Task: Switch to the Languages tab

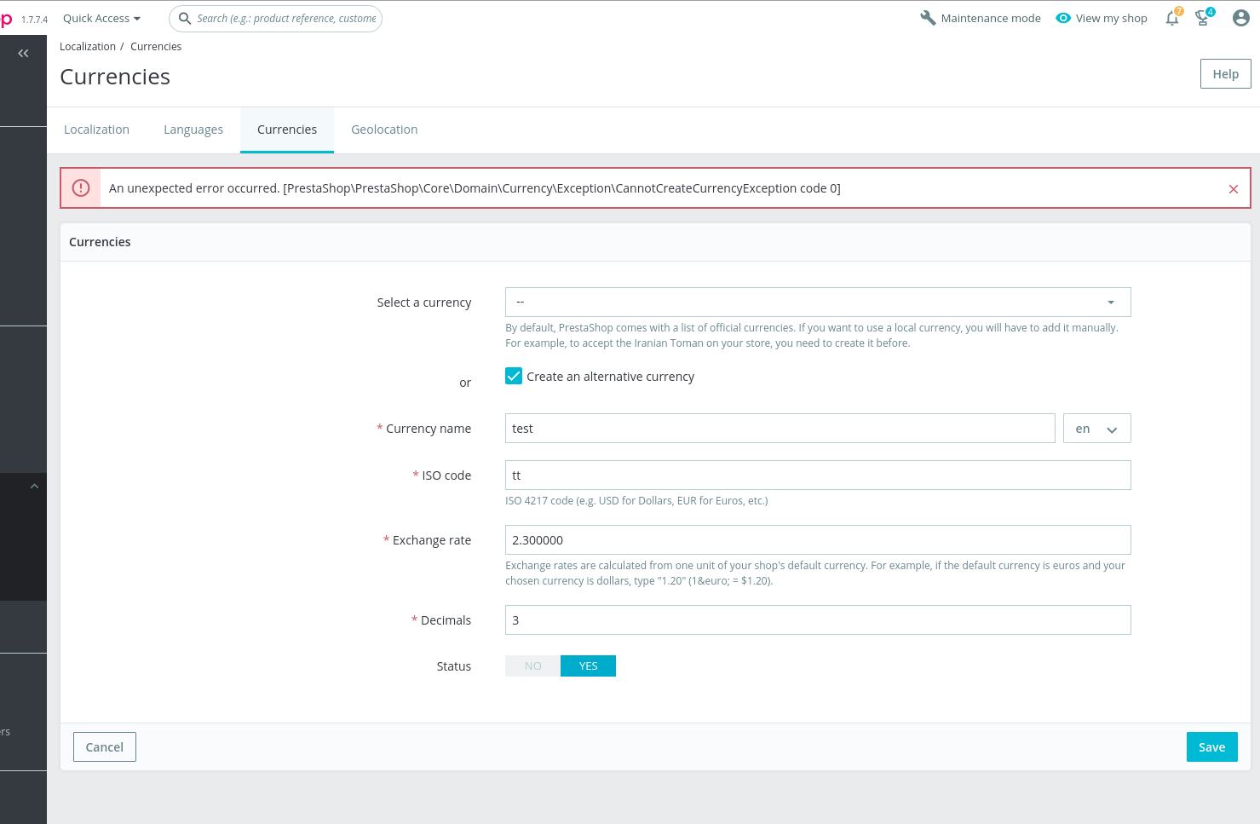Action: [x=193, y=130]
